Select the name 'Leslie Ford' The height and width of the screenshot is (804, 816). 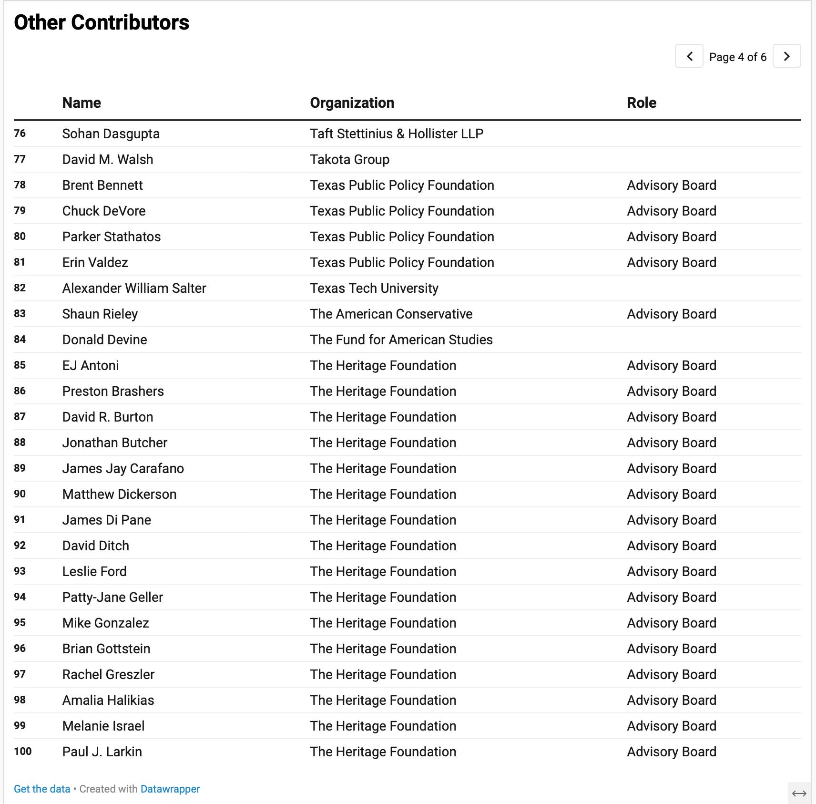point(94,571)
